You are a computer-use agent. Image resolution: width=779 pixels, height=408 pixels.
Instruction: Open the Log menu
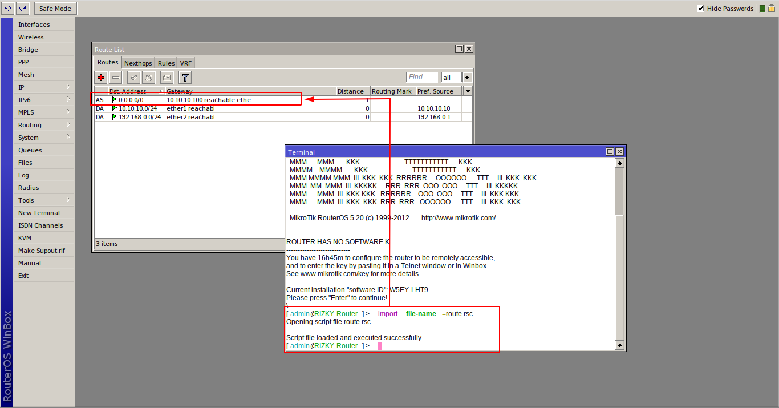click(44, 175)
